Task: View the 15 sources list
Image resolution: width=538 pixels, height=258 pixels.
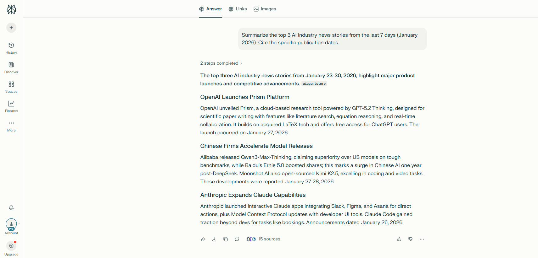Action: (x=263, y=239)
